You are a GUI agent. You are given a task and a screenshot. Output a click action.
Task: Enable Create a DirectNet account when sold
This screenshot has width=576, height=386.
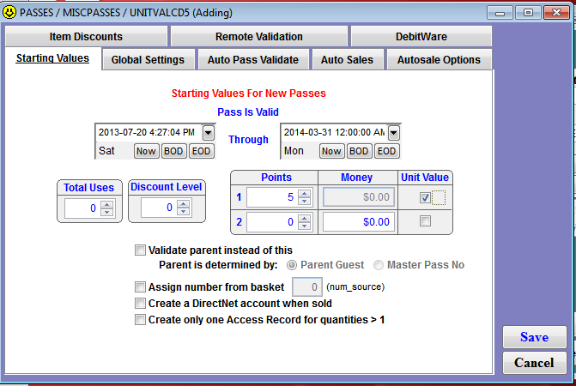pyautogui.click(x=140, y=304)
